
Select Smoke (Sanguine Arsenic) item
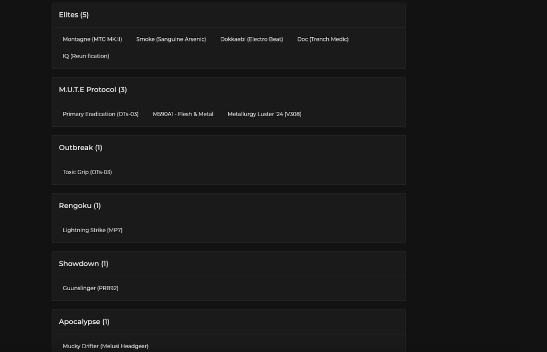click(171, 39)
